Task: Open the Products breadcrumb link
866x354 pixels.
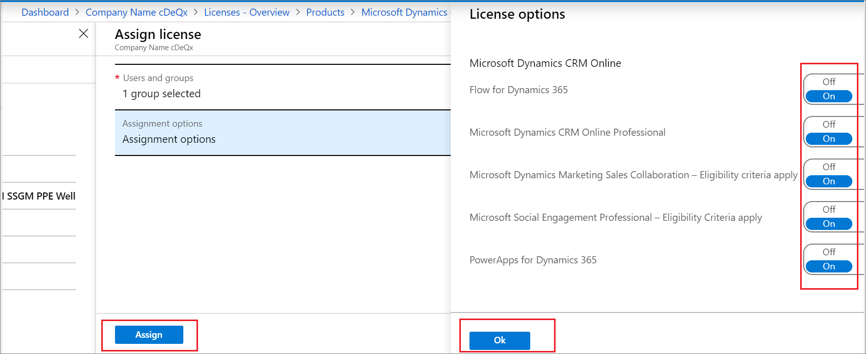Action: point(325,12)
